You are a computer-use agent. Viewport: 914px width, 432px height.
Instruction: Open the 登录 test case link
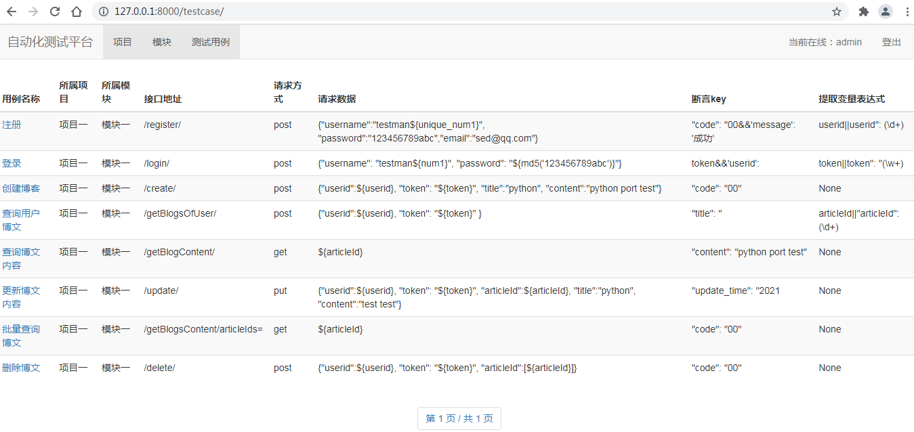point(12,163)
